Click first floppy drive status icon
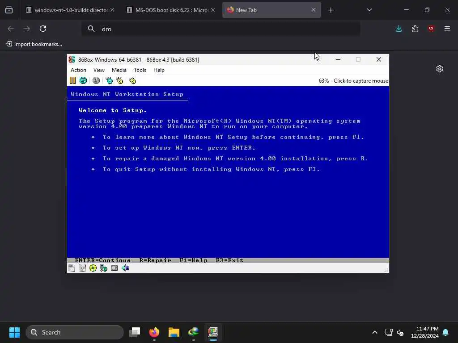The height and width of the screenshot is (343, 458). [72, 268]
